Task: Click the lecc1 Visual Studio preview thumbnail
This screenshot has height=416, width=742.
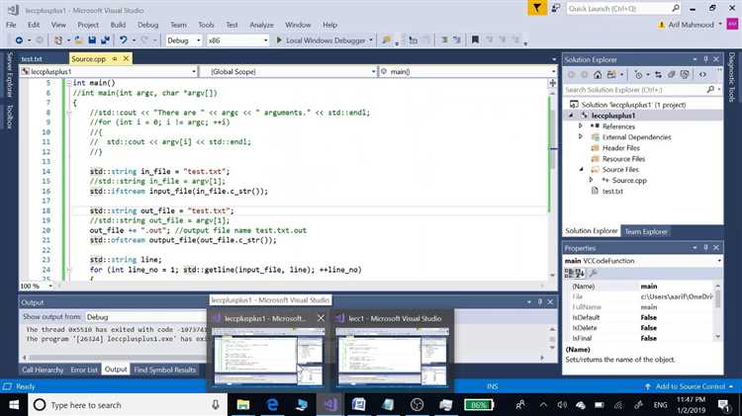Action: coord(392,357)
